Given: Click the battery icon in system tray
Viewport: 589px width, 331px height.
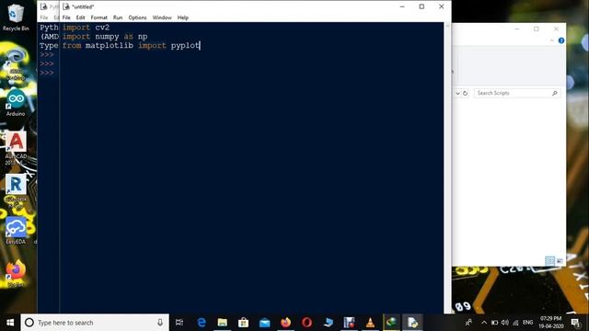Looking at the screenshot, I should [x=494, y=323].
